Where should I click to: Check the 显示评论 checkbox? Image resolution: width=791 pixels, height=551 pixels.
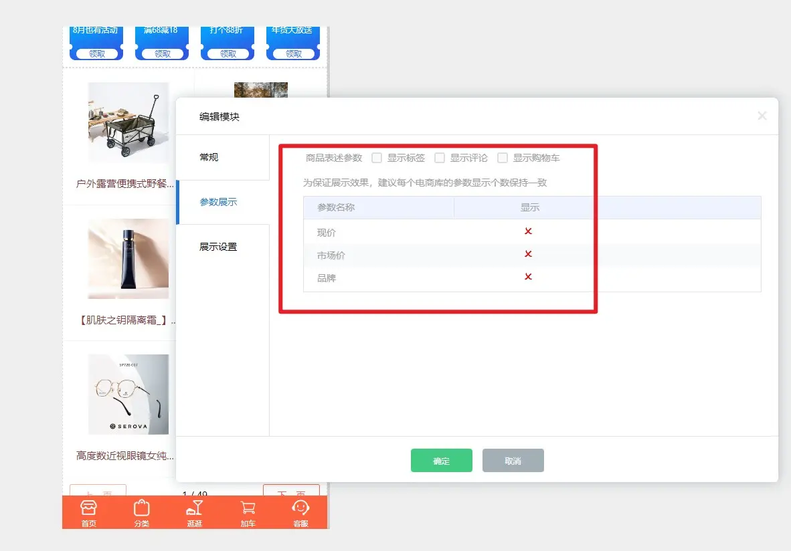click(440, 158)
